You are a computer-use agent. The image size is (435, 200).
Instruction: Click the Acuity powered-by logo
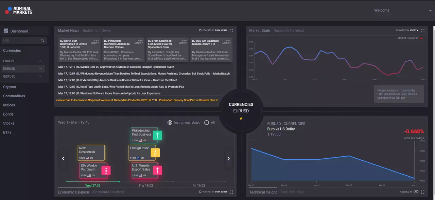407,31
